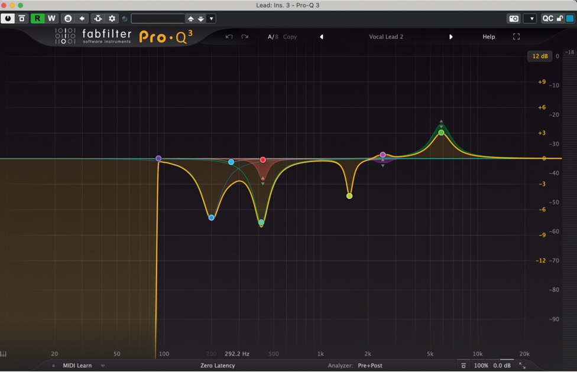
Task: Click the 0.0 dB output gain value
Action: 502,366
